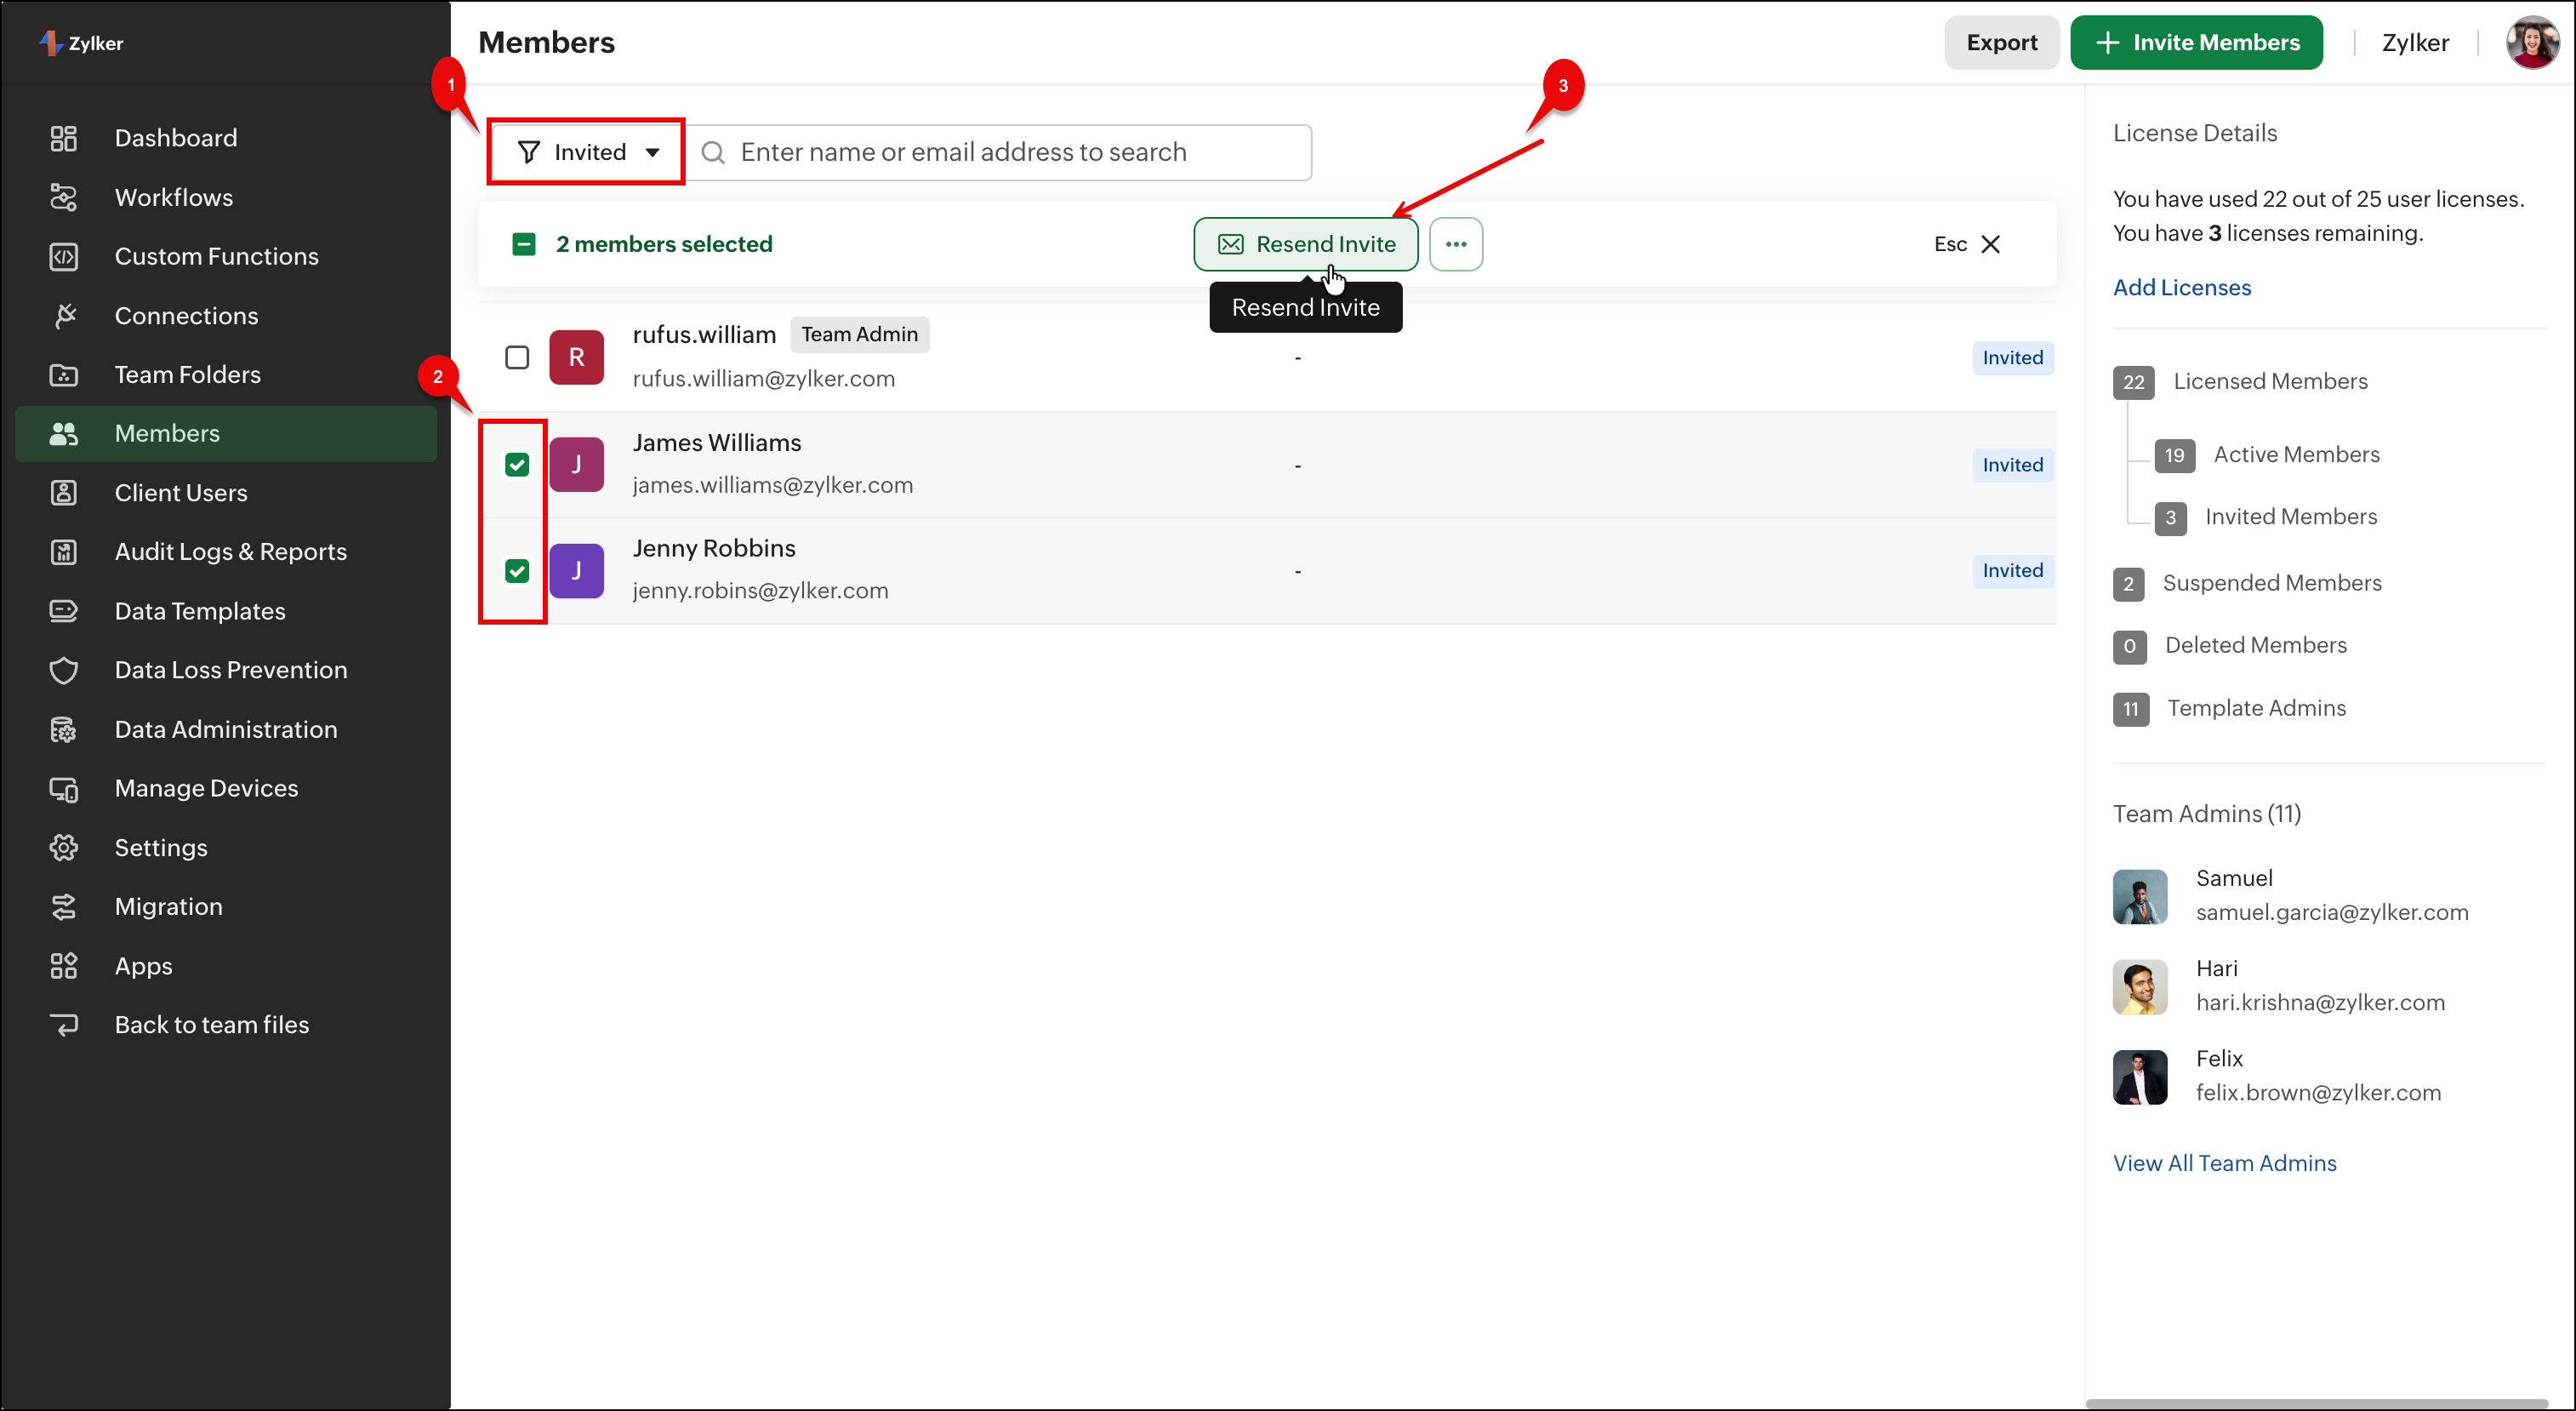2576x1411 pixels.
Task: Click the Audit Logs & Reports icon
Action: [64, 552]
